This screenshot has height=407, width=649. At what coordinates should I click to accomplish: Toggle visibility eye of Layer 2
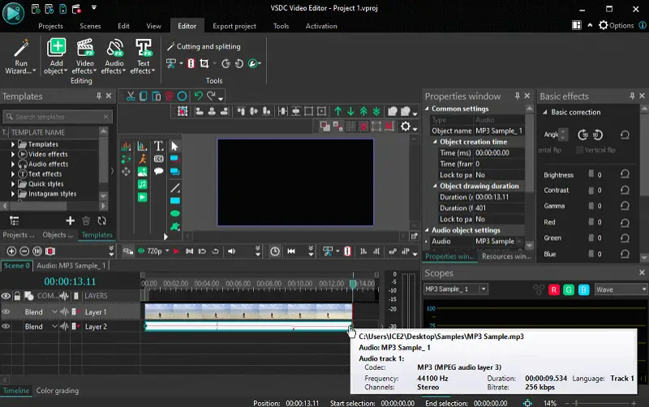tap(6, 327)
